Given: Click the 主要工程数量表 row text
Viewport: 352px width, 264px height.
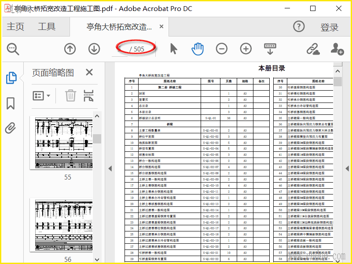Looking at the screenshot, I should [x=150, y=130].
